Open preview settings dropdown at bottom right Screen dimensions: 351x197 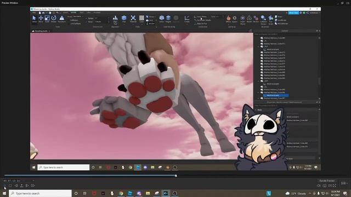point(344,183)
